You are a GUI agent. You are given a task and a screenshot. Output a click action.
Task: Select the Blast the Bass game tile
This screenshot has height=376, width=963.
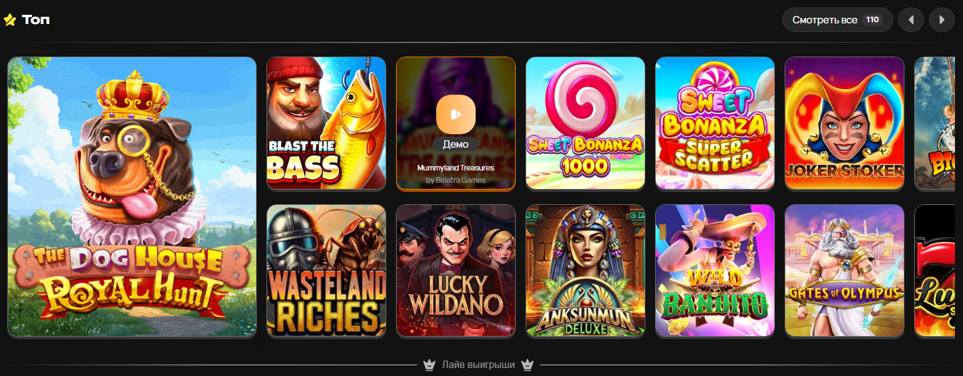click(x=326, y=123)
